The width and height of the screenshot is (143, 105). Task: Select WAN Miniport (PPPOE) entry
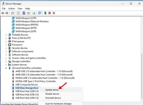[27, 25]
